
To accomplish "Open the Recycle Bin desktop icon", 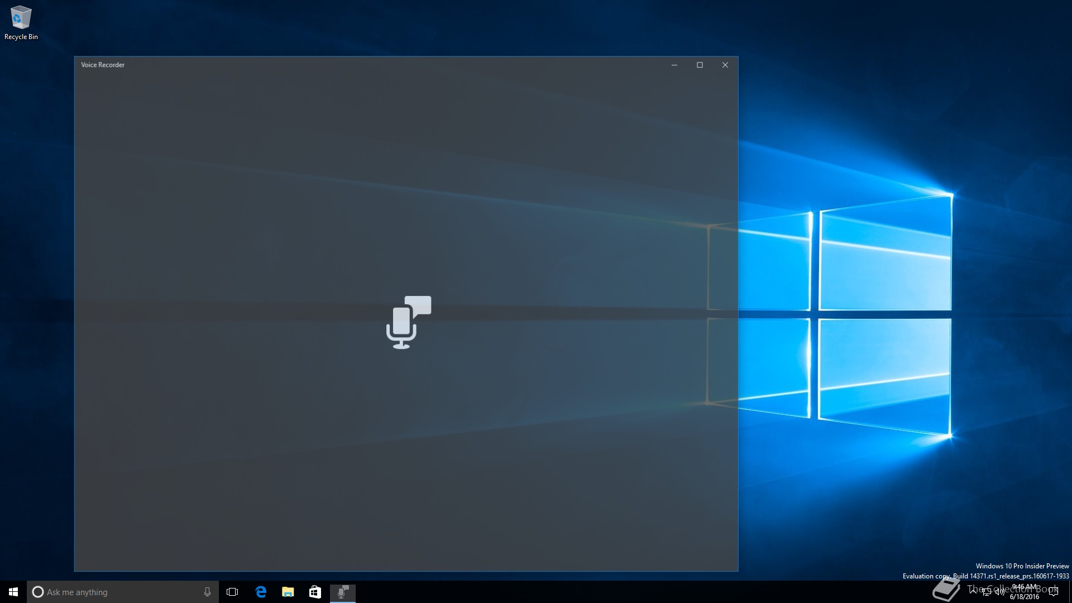I will click(x=21, y=23).
